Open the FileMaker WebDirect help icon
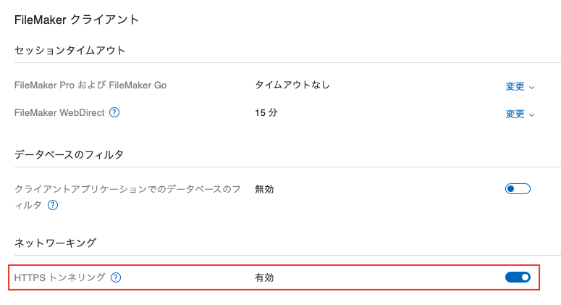Image resolution: width=561 pixels, height=305 pixels. click(114, 113)
